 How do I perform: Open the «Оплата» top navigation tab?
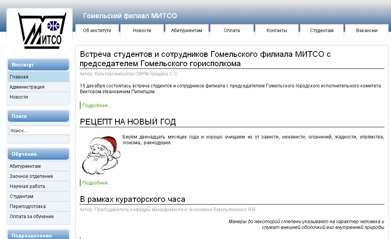point(232,31)
